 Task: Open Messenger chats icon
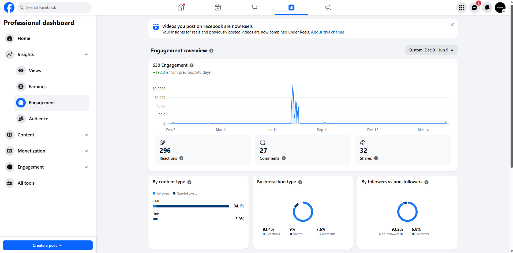[x=474, y=8]
